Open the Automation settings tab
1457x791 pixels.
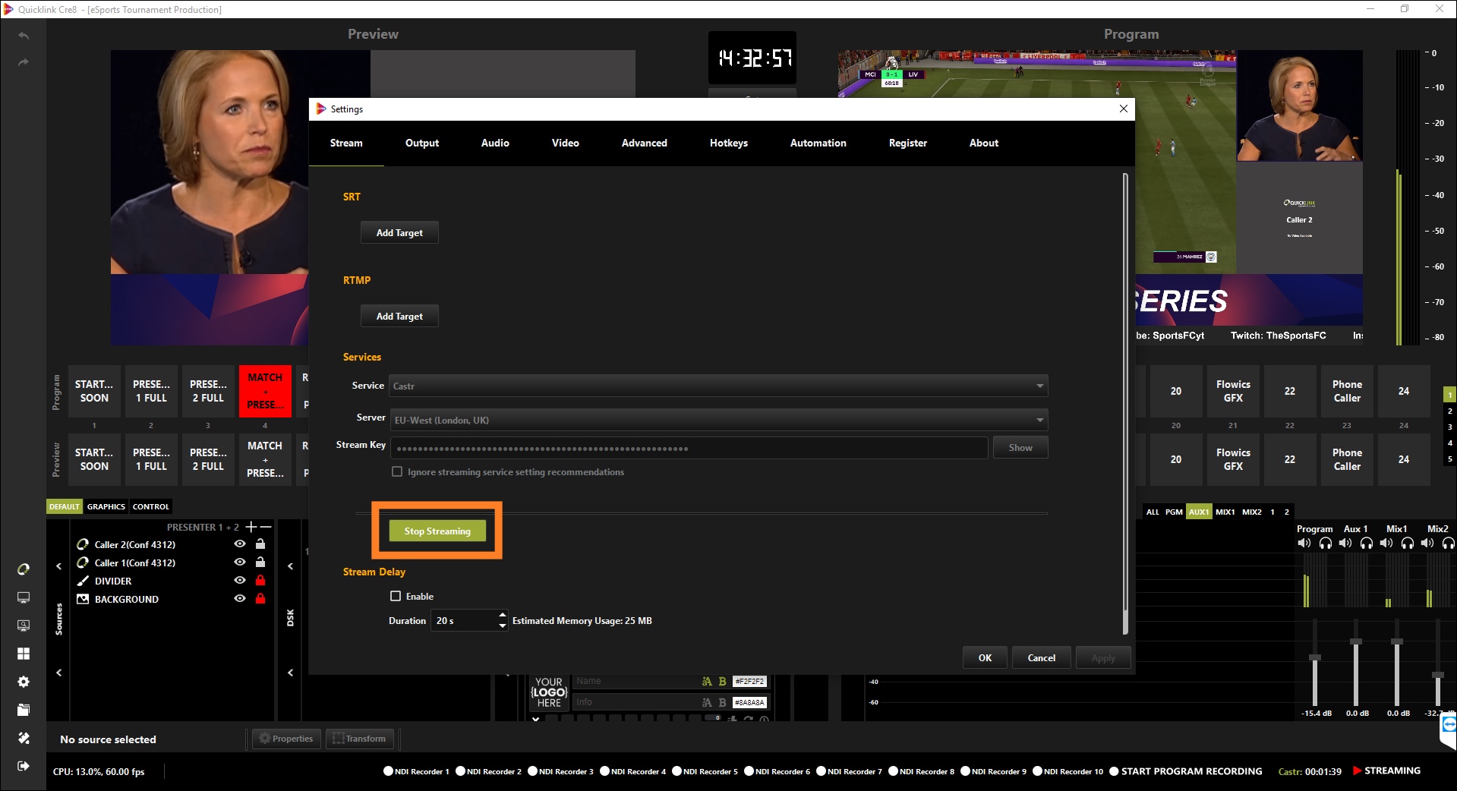click(x=818, y=143)
